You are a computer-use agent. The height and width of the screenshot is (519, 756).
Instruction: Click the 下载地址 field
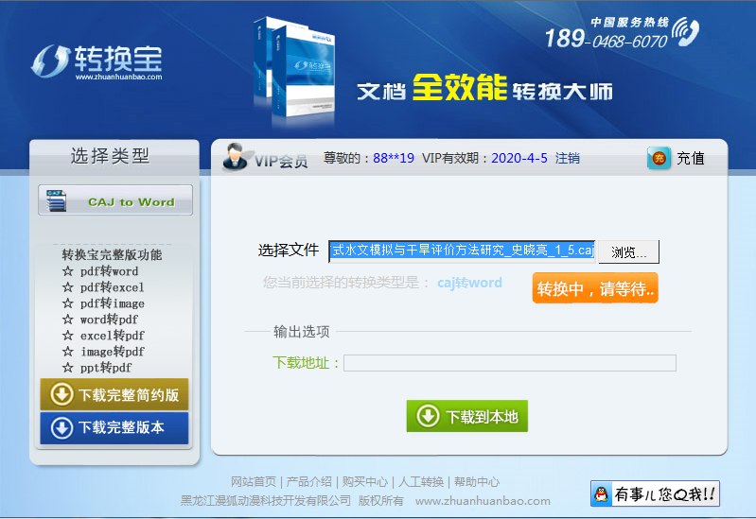click(x=510, y=363)
